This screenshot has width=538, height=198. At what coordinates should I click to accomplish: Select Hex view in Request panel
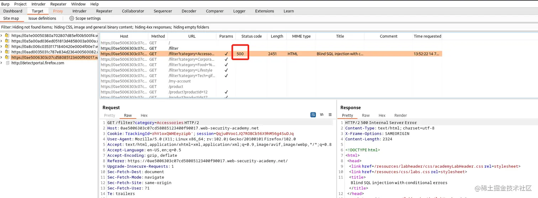[x=144, y=116]
